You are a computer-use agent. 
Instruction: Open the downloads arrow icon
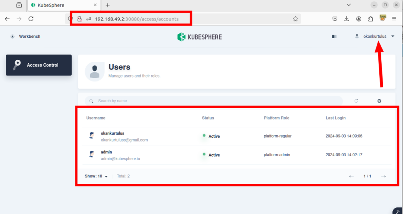coord(347,19)
